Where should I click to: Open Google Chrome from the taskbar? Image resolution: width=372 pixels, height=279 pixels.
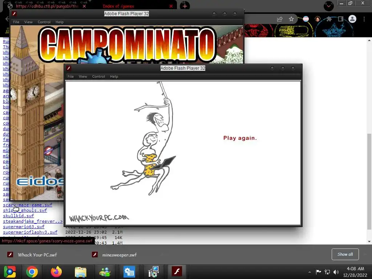tap(32, 272)
